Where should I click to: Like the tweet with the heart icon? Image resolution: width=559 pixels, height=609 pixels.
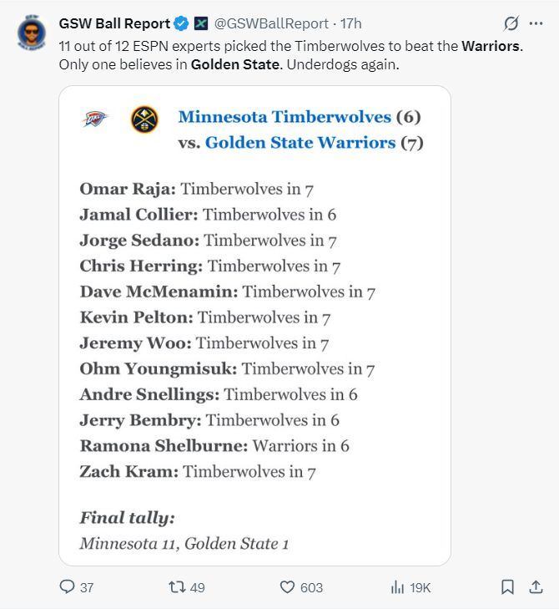pyautogui.click(x=287, y=587)
